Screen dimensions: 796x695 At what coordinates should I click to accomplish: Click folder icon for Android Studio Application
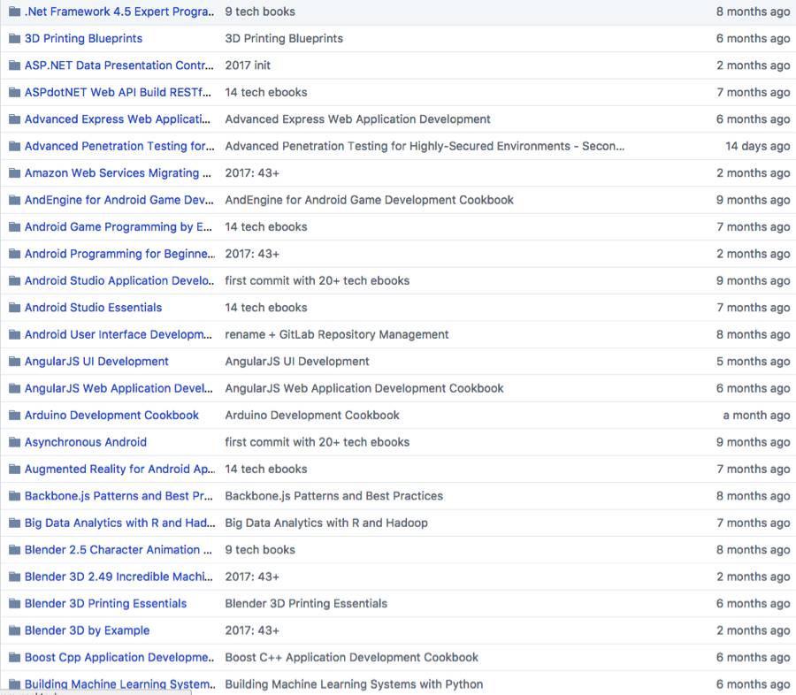pos(15,281)
